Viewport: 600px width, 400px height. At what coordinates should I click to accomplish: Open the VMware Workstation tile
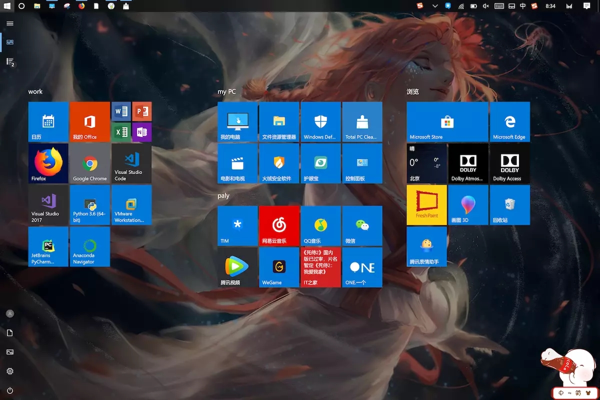pos(131,205)
